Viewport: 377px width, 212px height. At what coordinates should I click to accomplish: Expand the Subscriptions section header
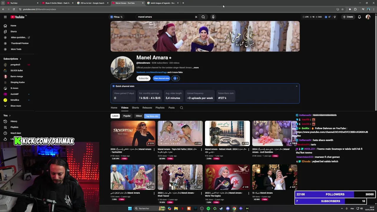[12, 59]
